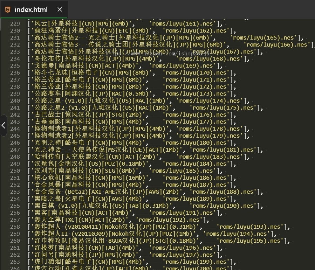Click the string starting '光明之神' on line 246
This screenshot has width=315, height=270.
click(x=88, y=143)
